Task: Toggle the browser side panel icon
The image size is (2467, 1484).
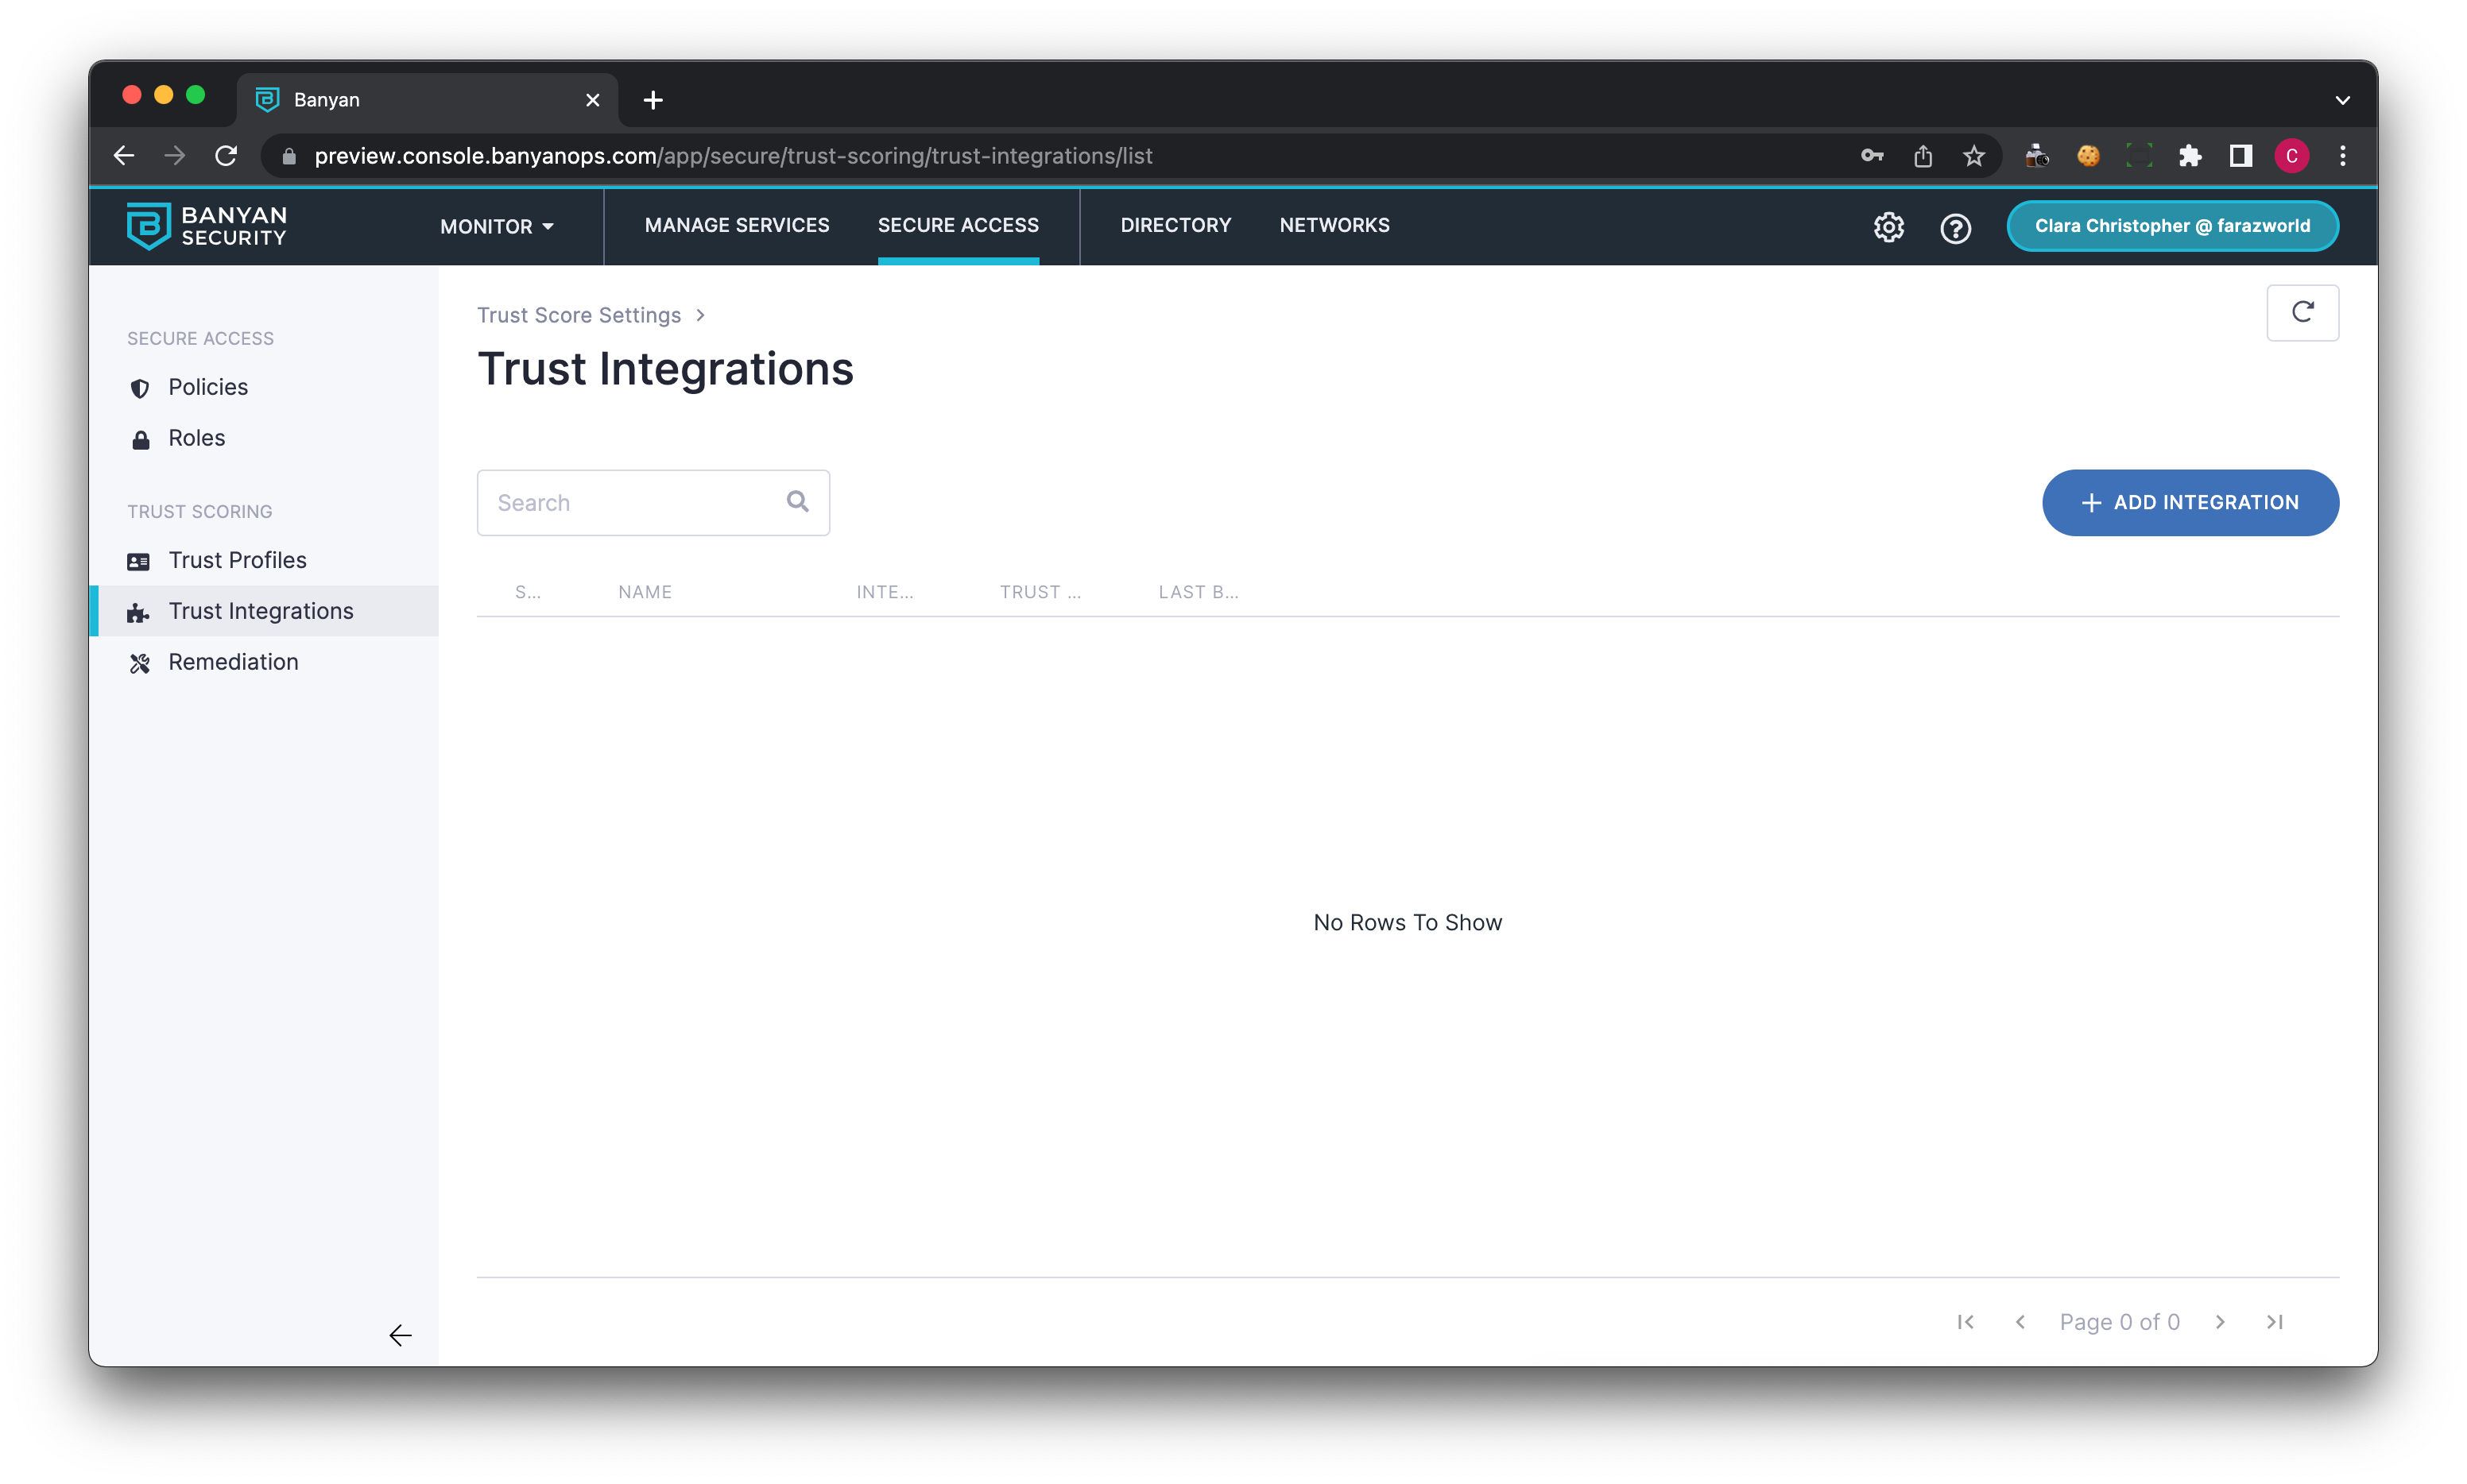Action: point(2240,156)
